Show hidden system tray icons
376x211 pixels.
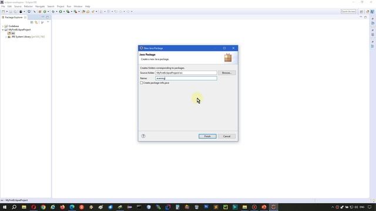[x=333, y=207]
